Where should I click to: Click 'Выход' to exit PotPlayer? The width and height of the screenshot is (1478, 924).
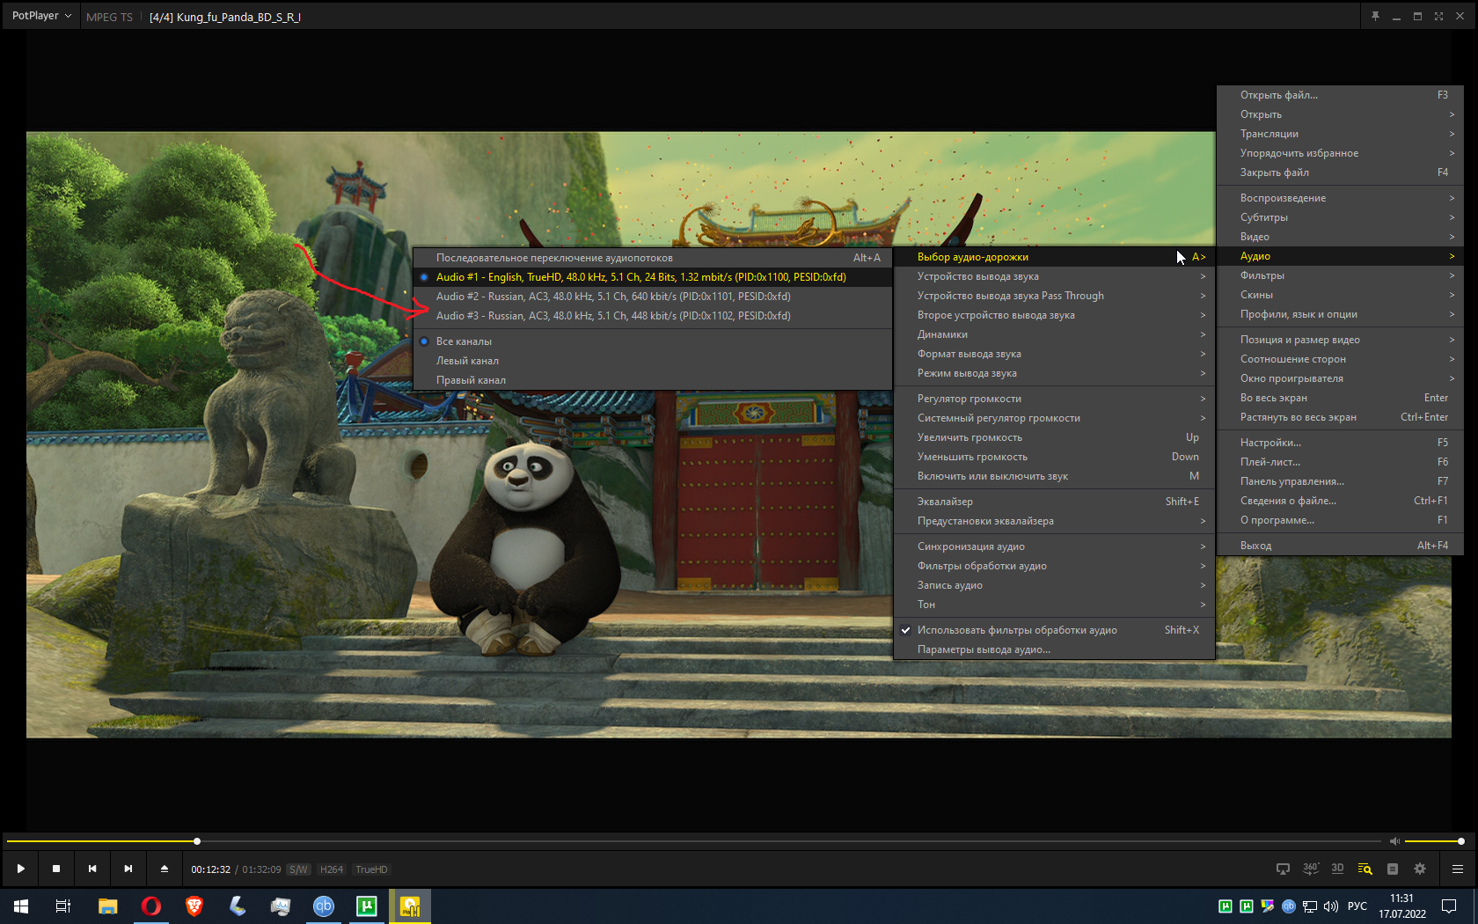(x=1340, y=546)
